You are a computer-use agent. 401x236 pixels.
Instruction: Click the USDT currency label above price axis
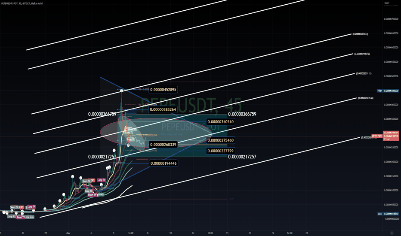387,3
